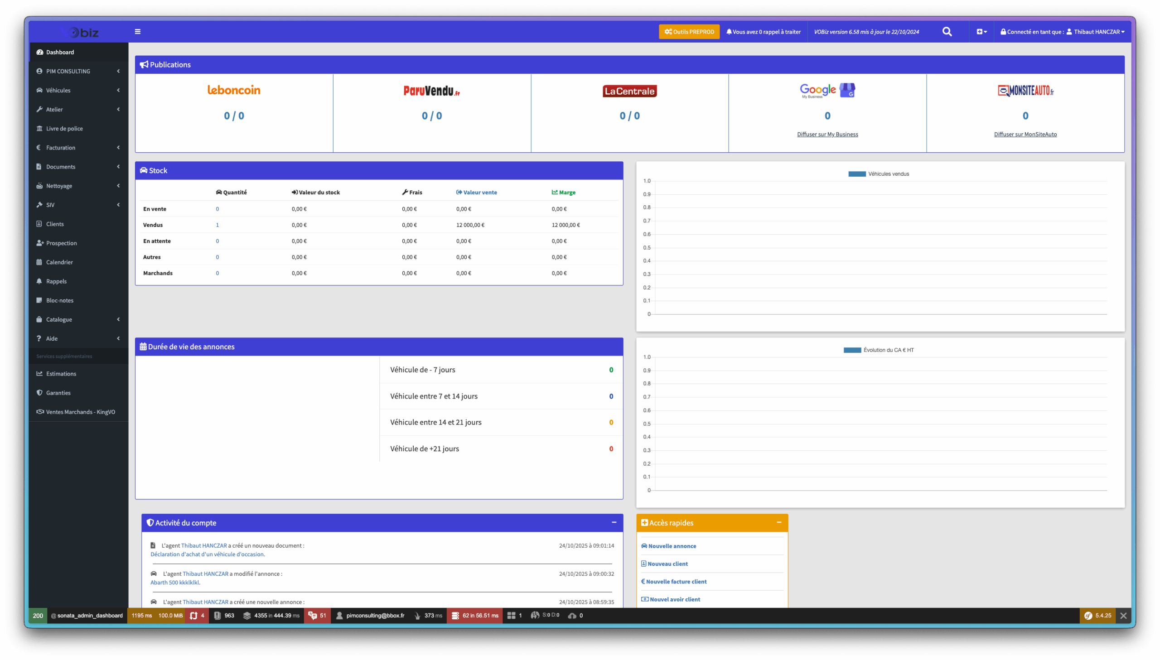Open the Prospection menu entry
The height and width of the screenshot is (660, 1160).
60,243
